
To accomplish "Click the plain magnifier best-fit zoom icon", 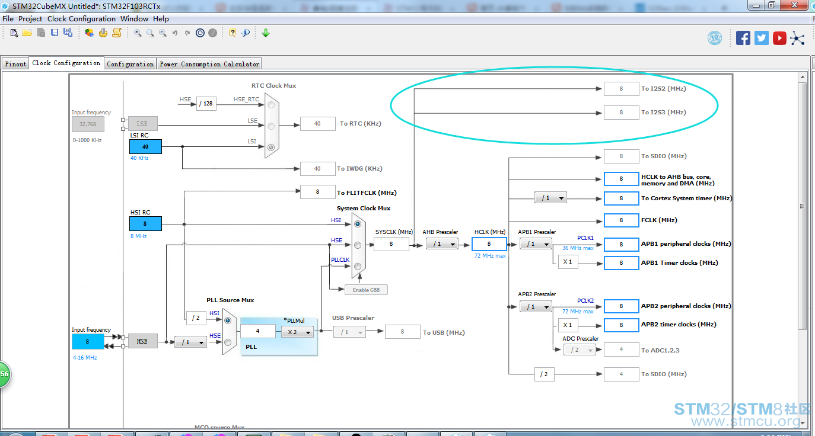I will [x=150, y=33].
